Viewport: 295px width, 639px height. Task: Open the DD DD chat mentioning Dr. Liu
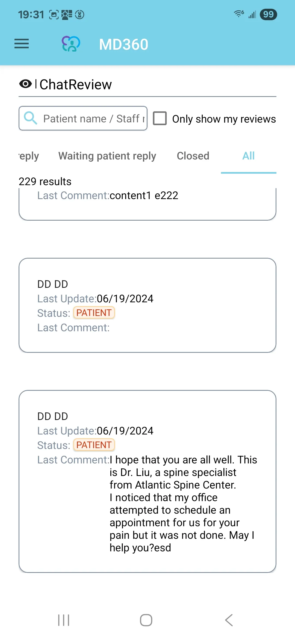tap(147, 481)
